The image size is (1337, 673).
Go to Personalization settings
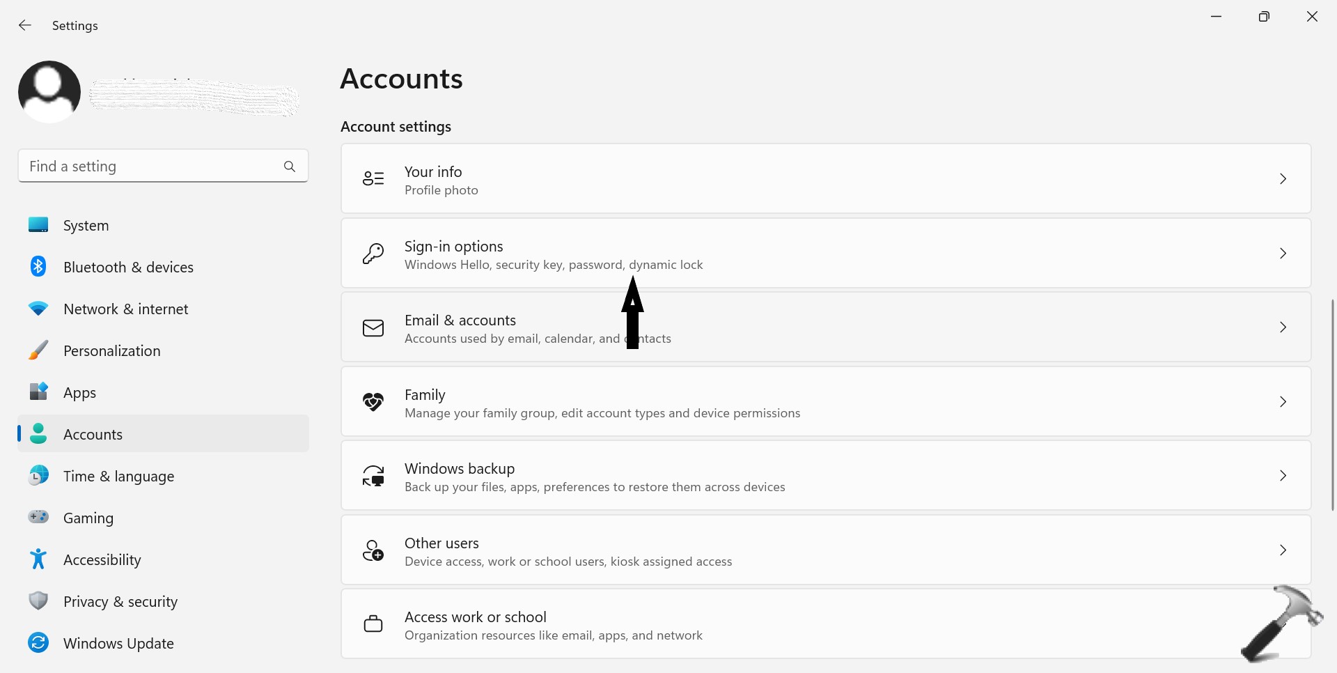tap(111, 351)
